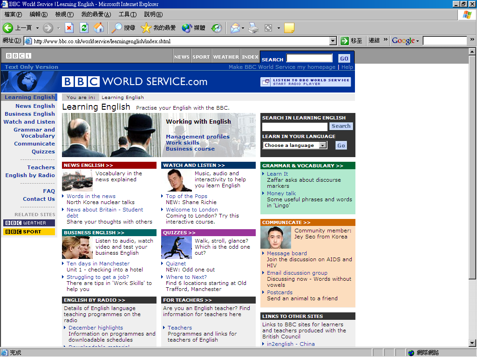
Task: Click the GO button next to BBC search
Action: click(344, 59)
